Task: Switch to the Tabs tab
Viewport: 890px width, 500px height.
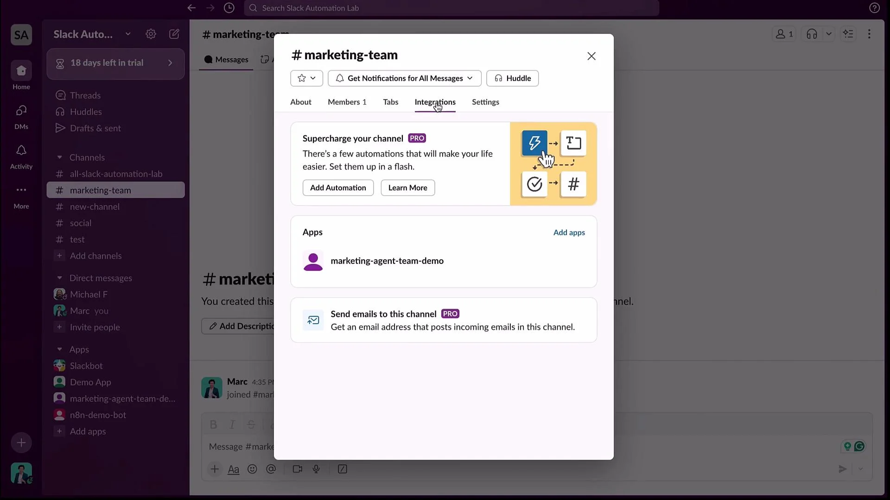Action: (390, 102)
